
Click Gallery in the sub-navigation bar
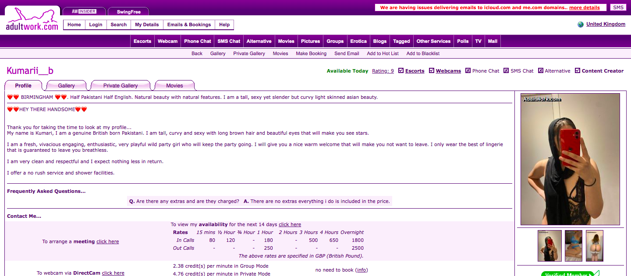click(218, 53)
